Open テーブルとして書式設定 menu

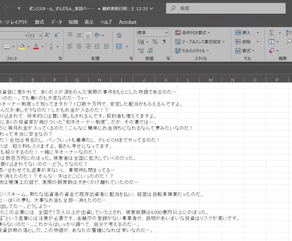tap(200, 42)
